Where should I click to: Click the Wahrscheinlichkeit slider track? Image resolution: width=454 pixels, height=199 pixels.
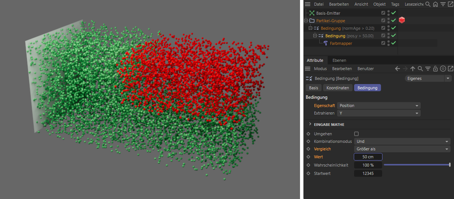[x=417, y=165]
